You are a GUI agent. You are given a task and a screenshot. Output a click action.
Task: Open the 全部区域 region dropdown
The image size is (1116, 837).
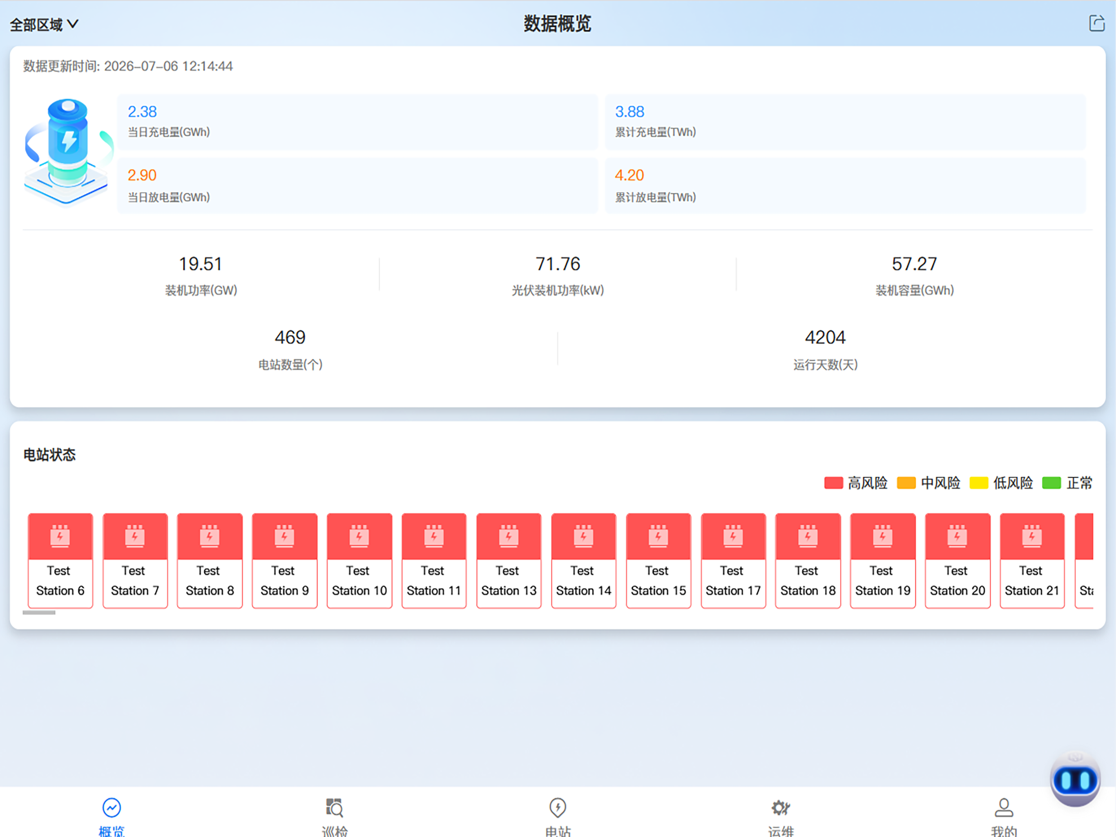[44, 24]
